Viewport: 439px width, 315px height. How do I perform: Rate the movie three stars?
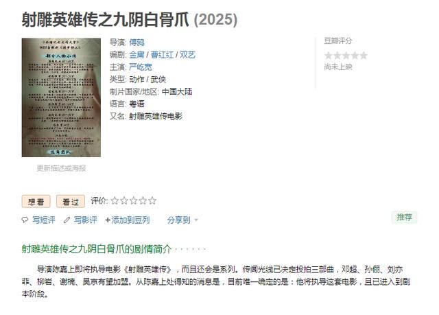[x=134, y=200]
